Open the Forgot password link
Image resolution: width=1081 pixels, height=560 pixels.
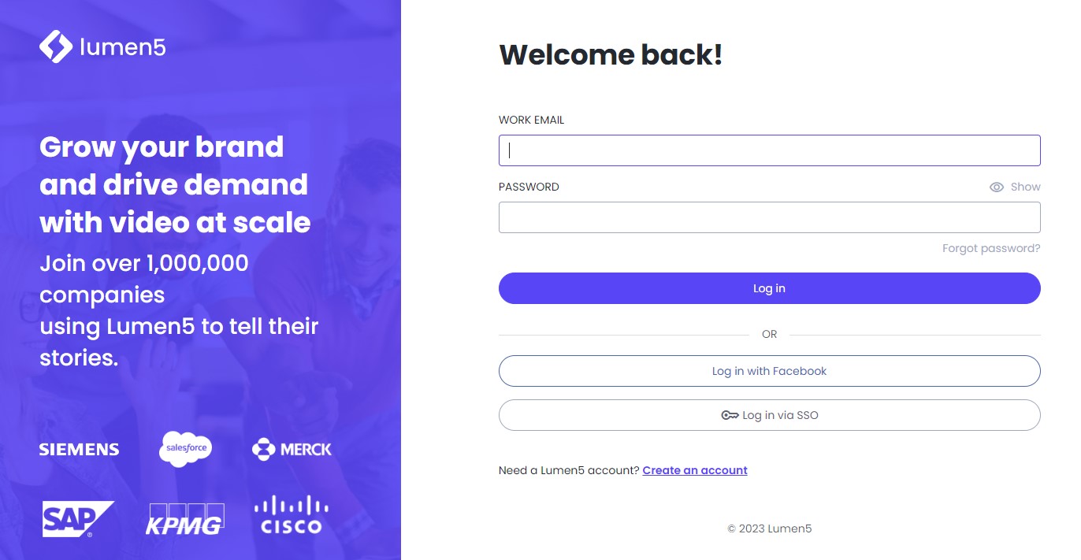click(x=991, y=249)
